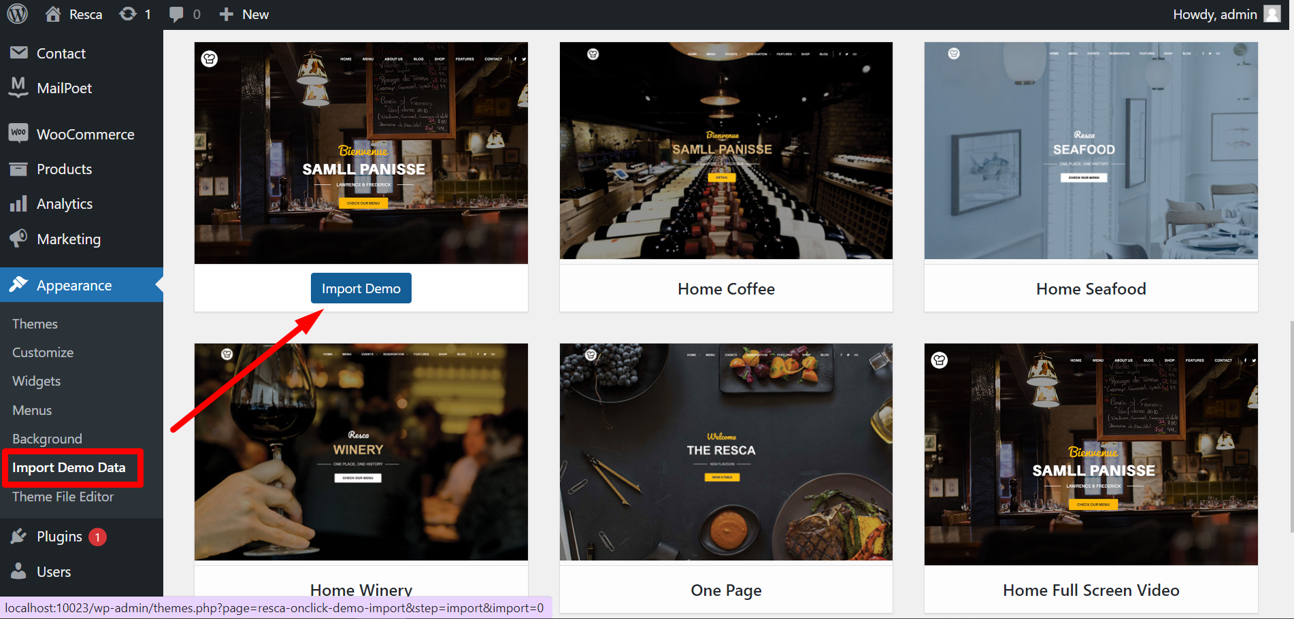The width and height of the screenshot is (1294, 619).
Task: Click the Home Winery title
Action: coord(361,590)
